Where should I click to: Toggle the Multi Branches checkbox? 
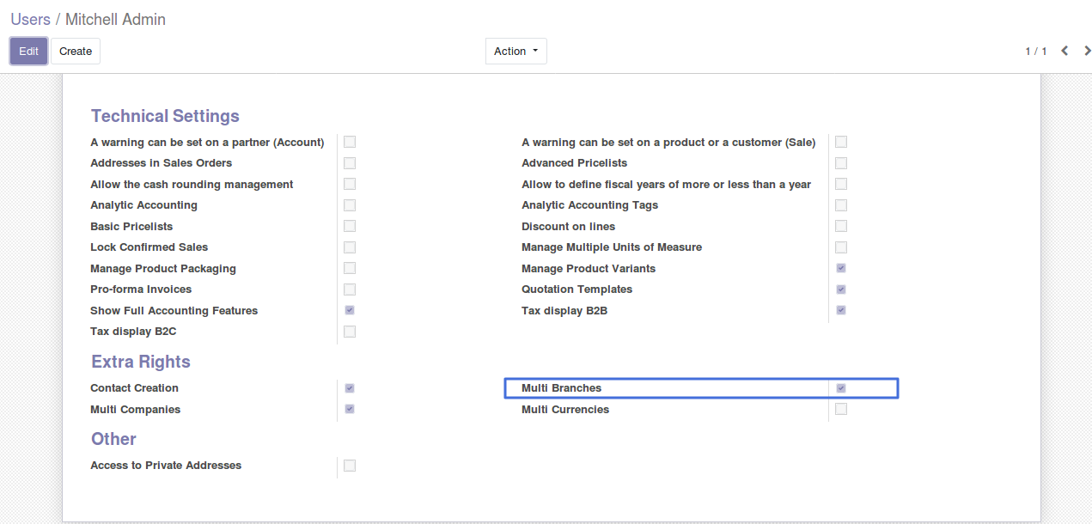[x=841, y=388]
